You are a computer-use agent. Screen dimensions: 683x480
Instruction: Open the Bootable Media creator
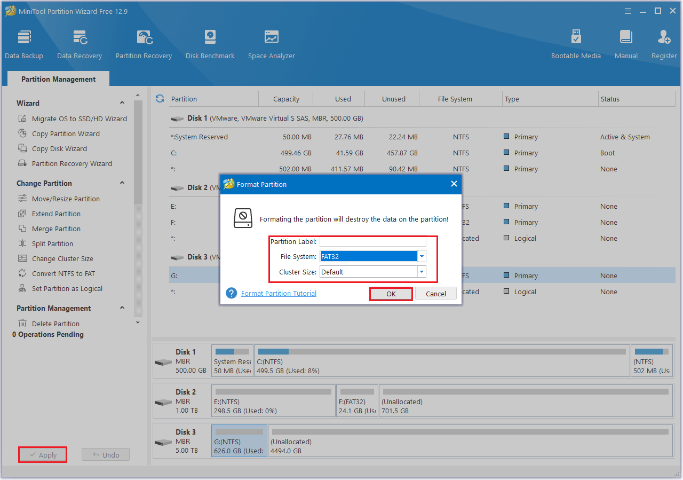576,43
